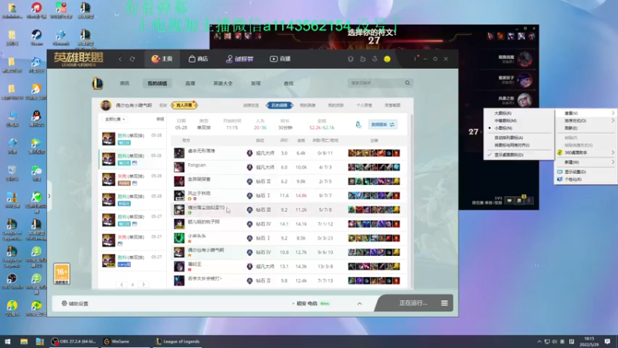Switch to League of Legends taskbar button

click(x=178, y=341)
